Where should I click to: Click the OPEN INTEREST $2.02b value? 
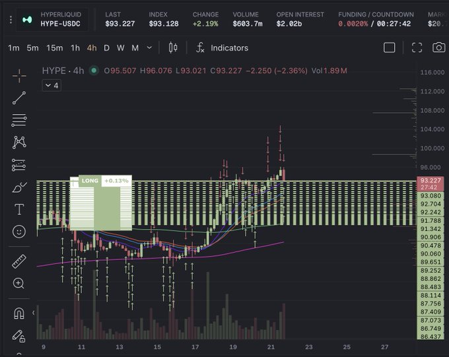click(289, 24)
